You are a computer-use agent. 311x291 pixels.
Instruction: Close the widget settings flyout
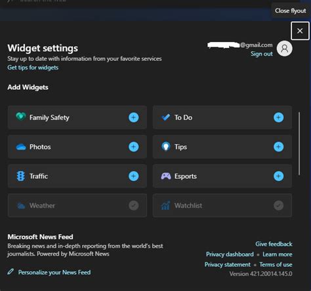(300, 31)
